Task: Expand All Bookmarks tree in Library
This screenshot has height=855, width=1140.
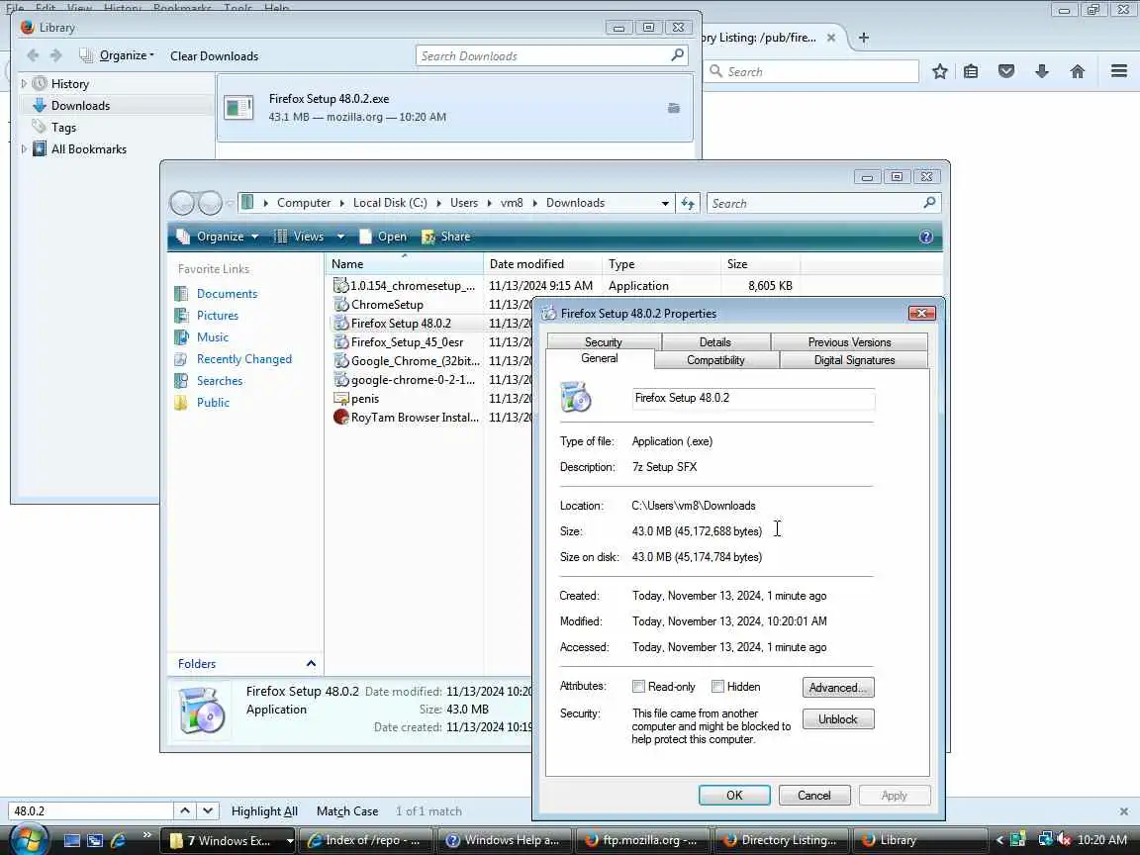Action: tap(24, 149)
